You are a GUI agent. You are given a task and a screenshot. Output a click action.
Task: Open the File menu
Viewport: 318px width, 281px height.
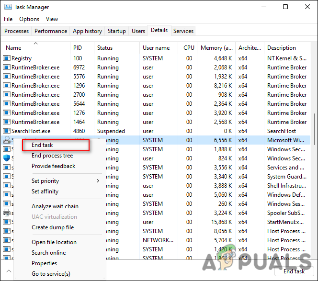[x=8, y=19]
